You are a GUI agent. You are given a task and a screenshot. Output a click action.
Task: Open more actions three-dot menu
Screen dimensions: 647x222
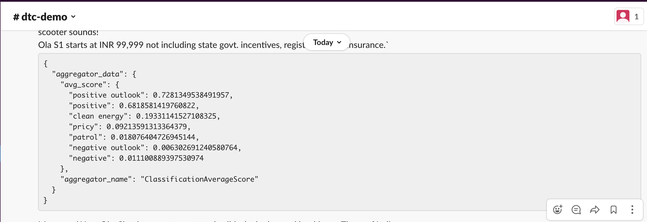coord(632,210)
